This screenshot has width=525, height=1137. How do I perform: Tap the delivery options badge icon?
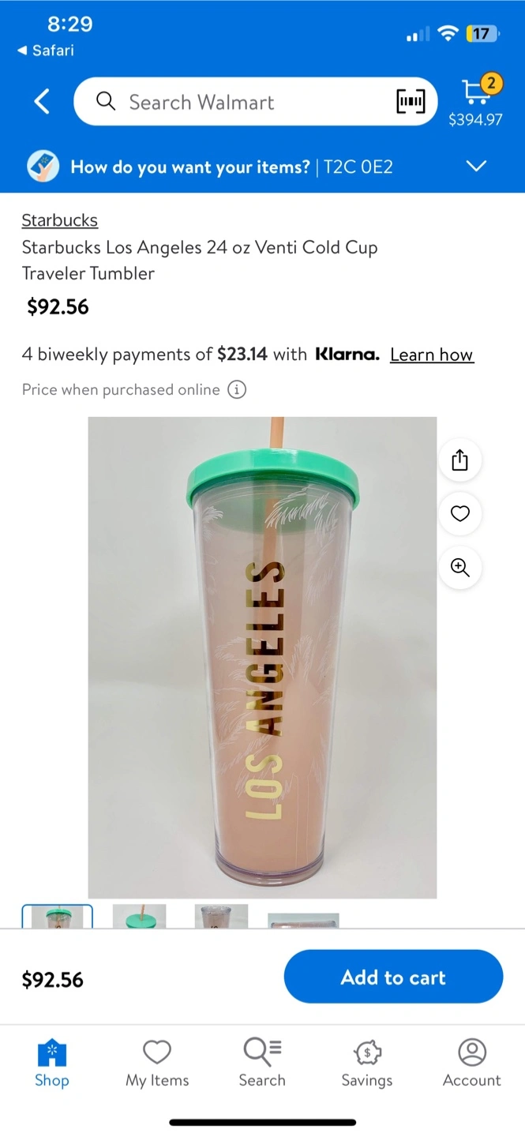[43, 167]
